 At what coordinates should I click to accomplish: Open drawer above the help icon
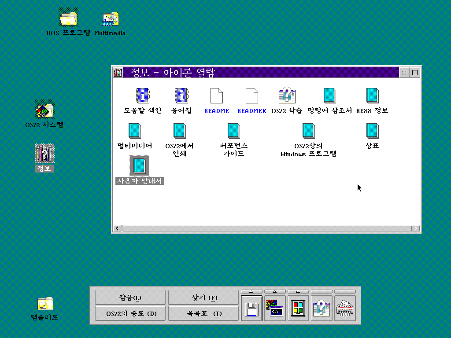pos(322,292)
